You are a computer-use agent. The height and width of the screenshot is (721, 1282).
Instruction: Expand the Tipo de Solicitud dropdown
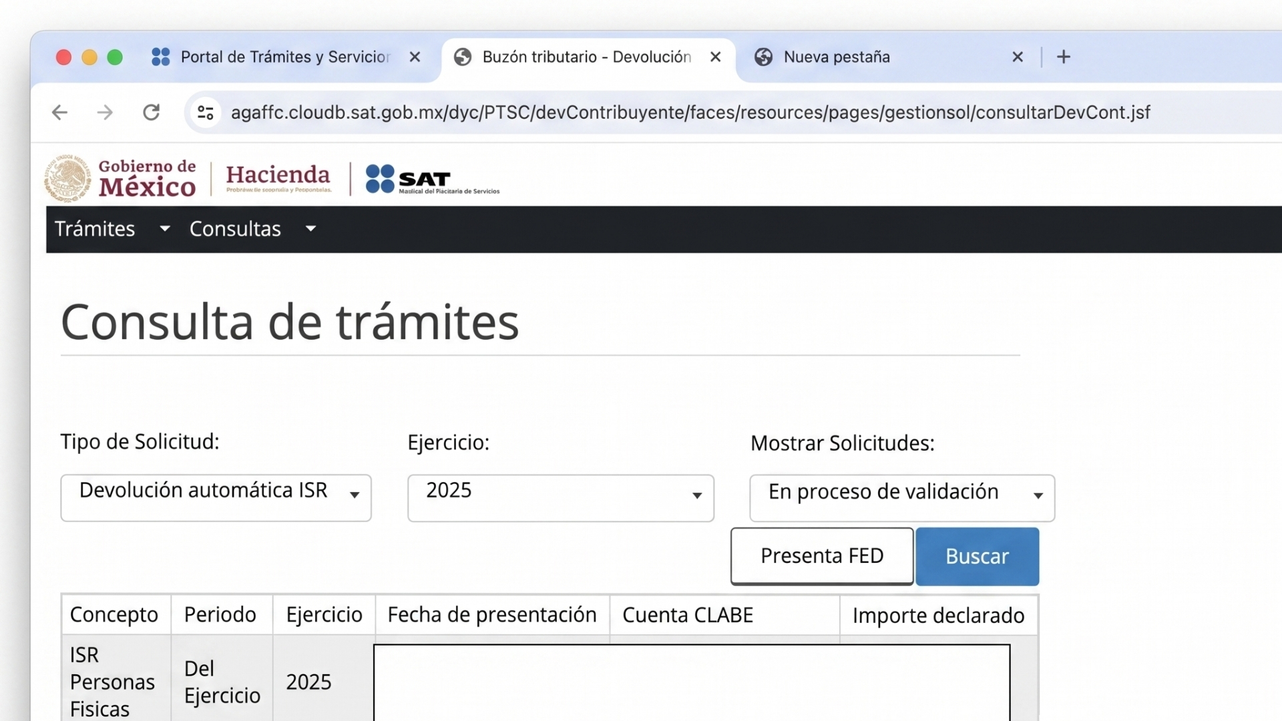click(216, 498)
